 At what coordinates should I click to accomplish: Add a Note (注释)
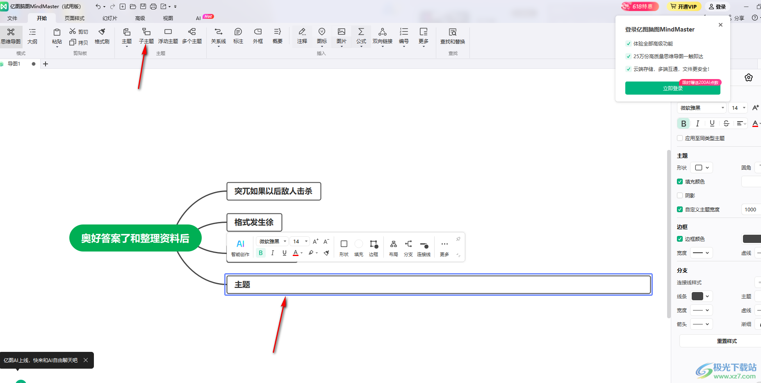pyautogui.click(x=302, y=36)
